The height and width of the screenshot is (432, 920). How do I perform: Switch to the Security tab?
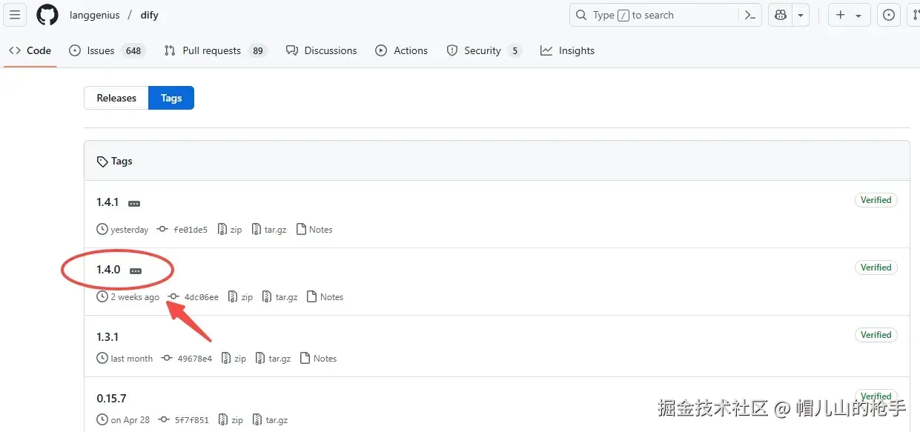[x=484, y=50]
